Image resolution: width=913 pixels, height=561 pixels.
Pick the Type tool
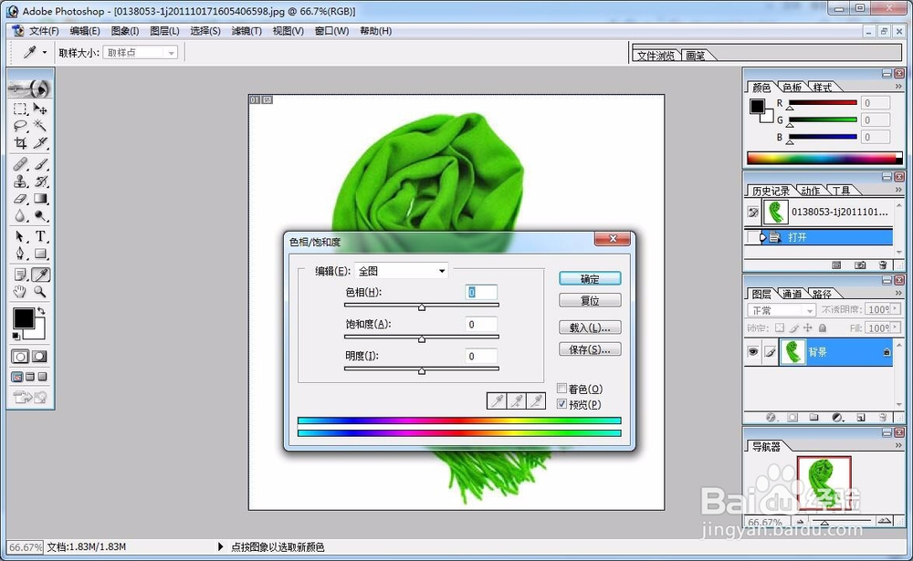tap(38, 234)
